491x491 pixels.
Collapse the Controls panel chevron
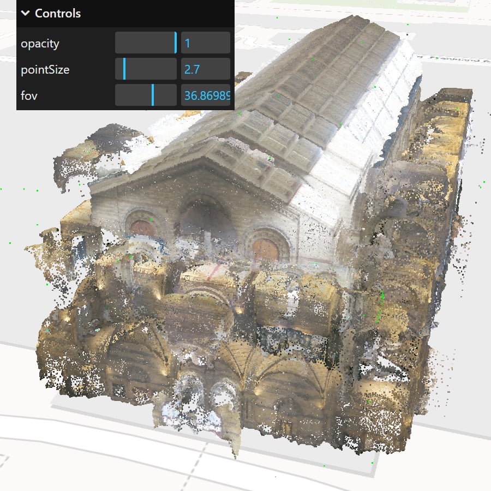pyautogui.click(x=25, y=13)
